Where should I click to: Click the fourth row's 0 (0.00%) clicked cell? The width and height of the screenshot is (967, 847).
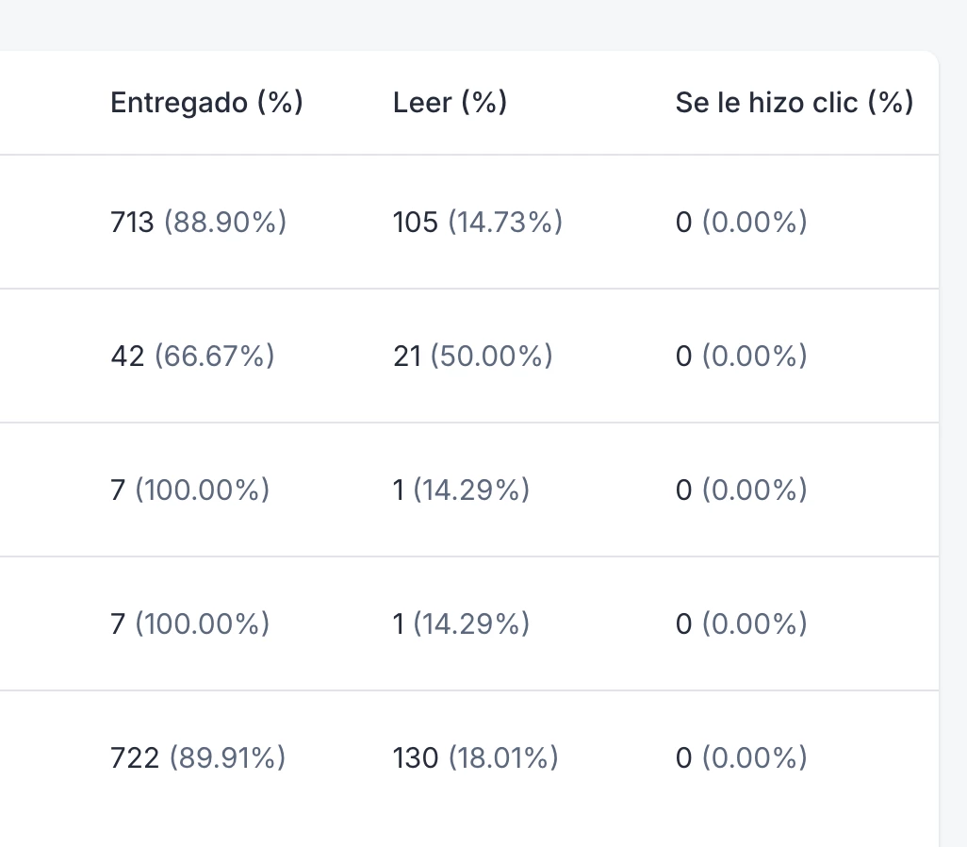(x=742, y=624)
